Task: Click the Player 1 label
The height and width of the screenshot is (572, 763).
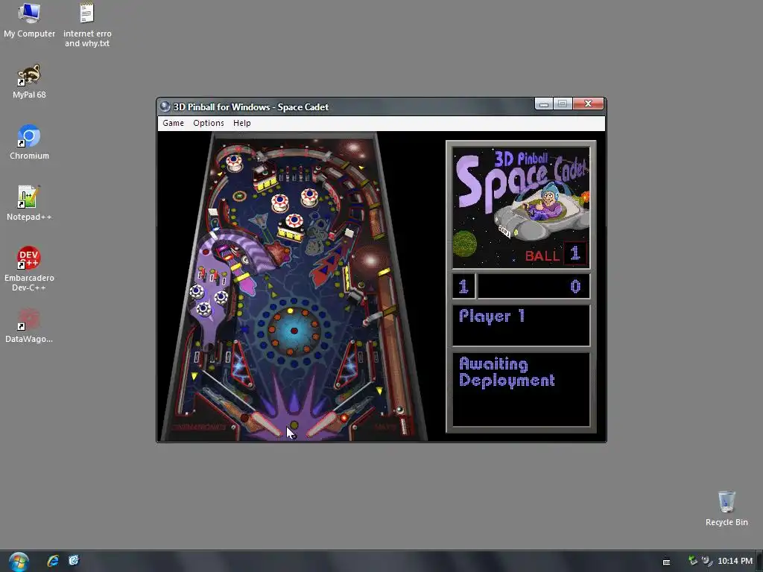Action: coord(492,317)
